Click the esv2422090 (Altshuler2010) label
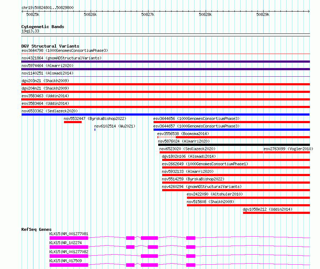The width and height of the screenshot is (320, 269). tap(215, 194)
